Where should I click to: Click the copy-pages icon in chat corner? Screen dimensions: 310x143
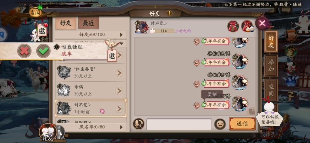251,111
